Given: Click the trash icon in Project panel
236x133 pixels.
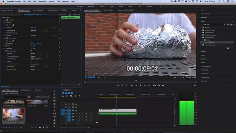Looking at the screenshot, I should click(x=47, y=127).
